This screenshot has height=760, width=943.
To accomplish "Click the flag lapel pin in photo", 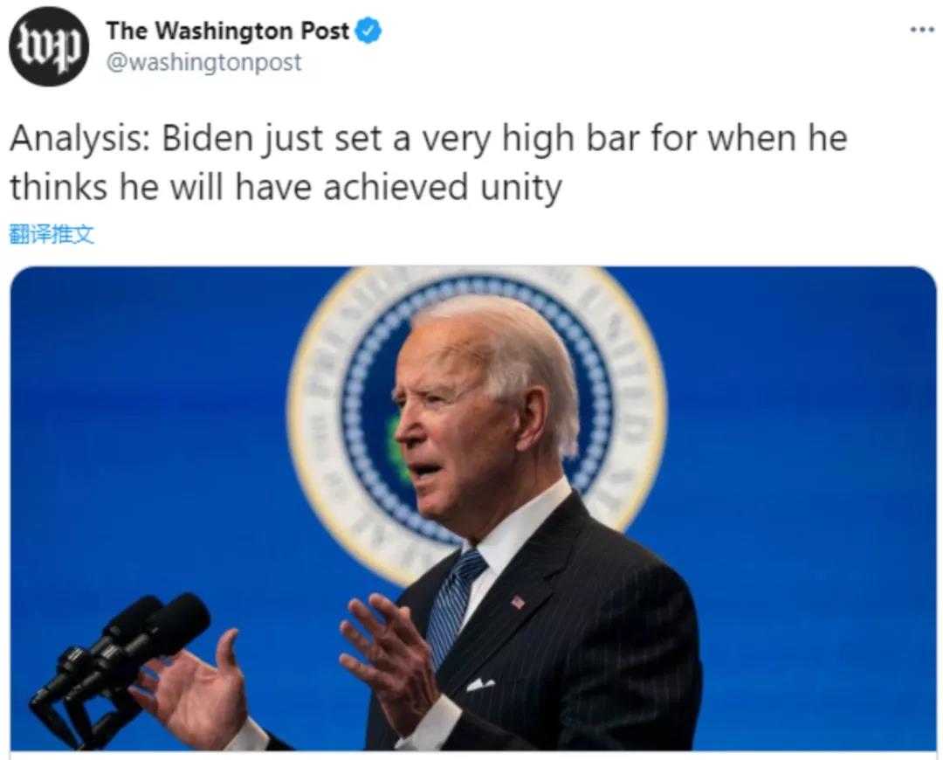I will [517, 601].
